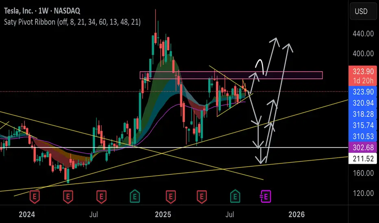Click the purple 302.68 price label

(363, 147)
